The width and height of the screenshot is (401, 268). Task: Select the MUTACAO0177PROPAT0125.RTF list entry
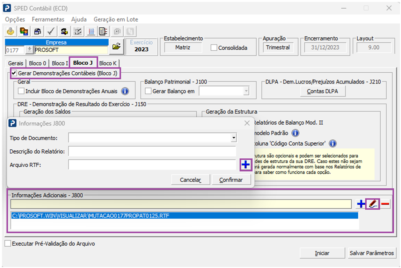coord(184,216)
